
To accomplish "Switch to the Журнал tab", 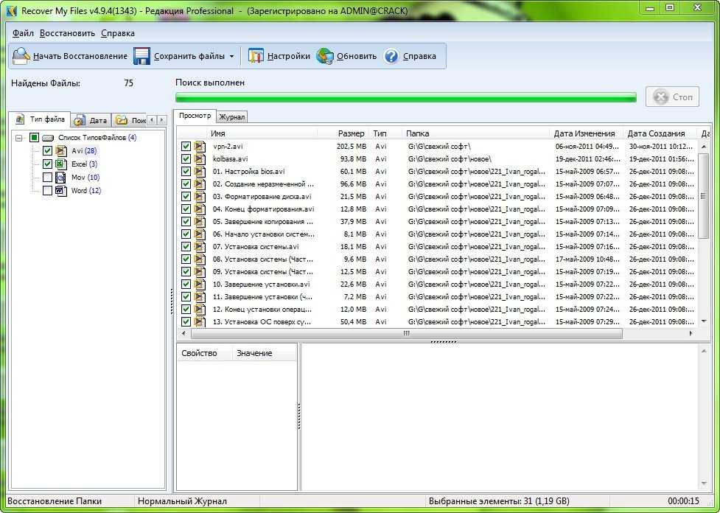I will (x=232, y=117).
